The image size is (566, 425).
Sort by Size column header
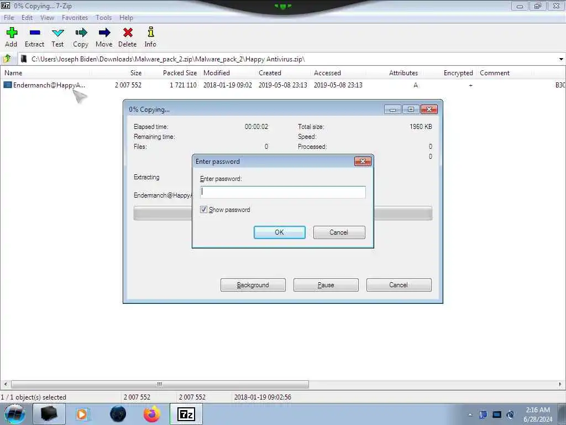[x=136, y=73]
